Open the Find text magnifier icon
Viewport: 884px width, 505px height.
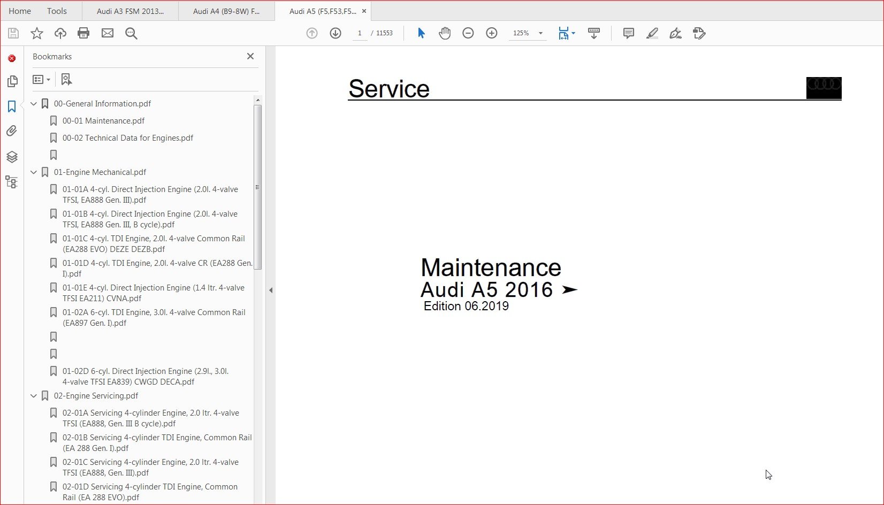point(131,33)
